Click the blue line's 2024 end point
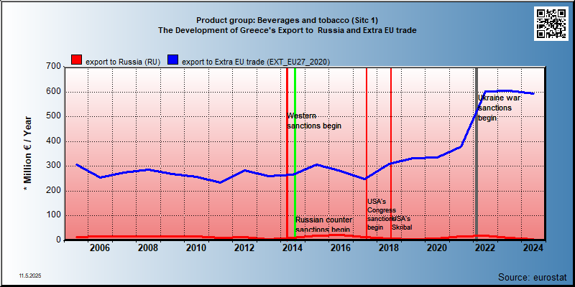Image resolution: width=575 pixels, height=287 pixels. coord(533,94)
